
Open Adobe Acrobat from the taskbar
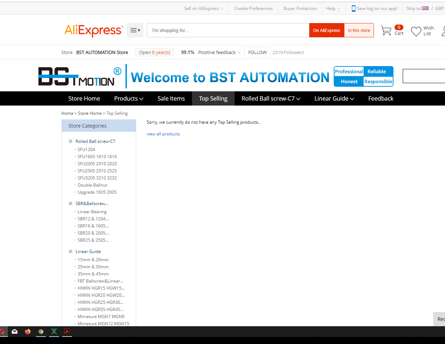point(67,332)
